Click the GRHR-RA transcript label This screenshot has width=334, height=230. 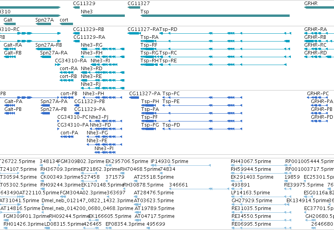(x=316, y=29)
